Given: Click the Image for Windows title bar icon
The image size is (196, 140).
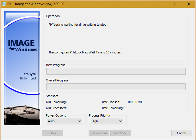Looking at the screenshot, I should 4,4.
